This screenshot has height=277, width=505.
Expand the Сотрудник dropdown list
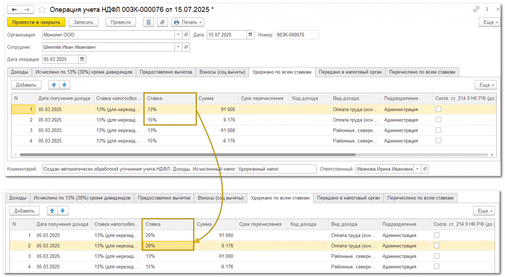[x=179, y=47]
